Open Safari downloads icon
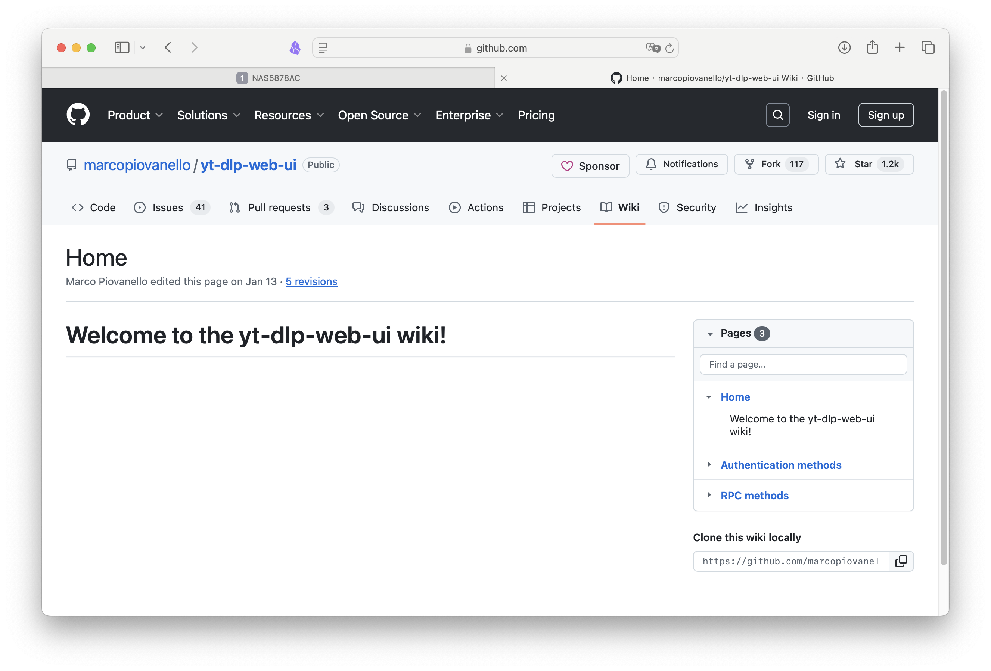This screenshot has height=671, width=991. tap(844, 47)
